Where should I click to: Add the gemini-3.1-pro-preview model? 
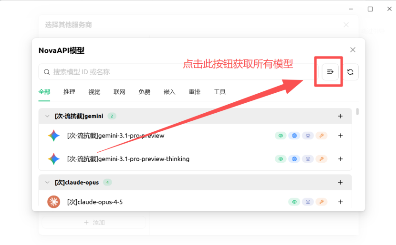pyautogui.click(x=341, y=136)
